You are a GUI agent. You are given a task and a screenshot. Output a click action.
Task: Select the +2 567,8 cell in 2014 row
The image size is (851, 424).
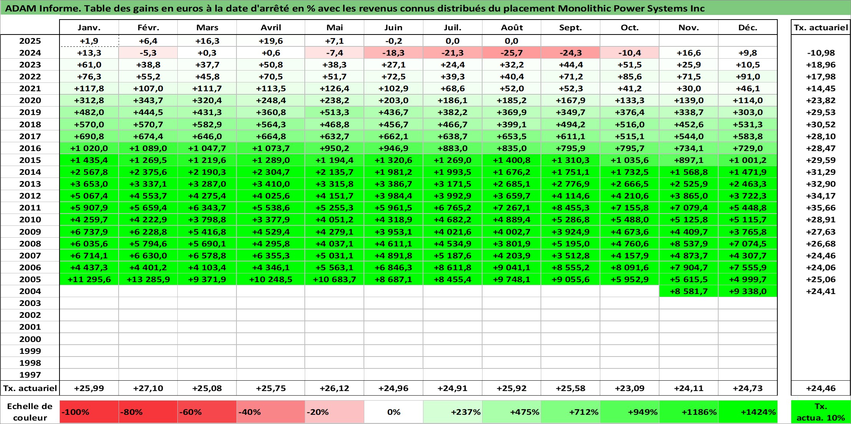(89, 172)
